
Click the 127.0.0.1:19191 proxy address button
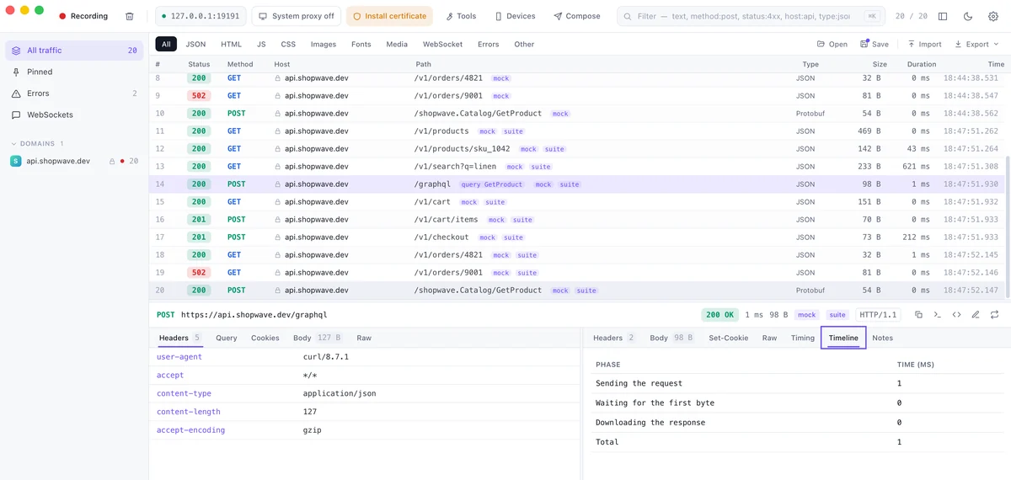(x=201, y=16)
